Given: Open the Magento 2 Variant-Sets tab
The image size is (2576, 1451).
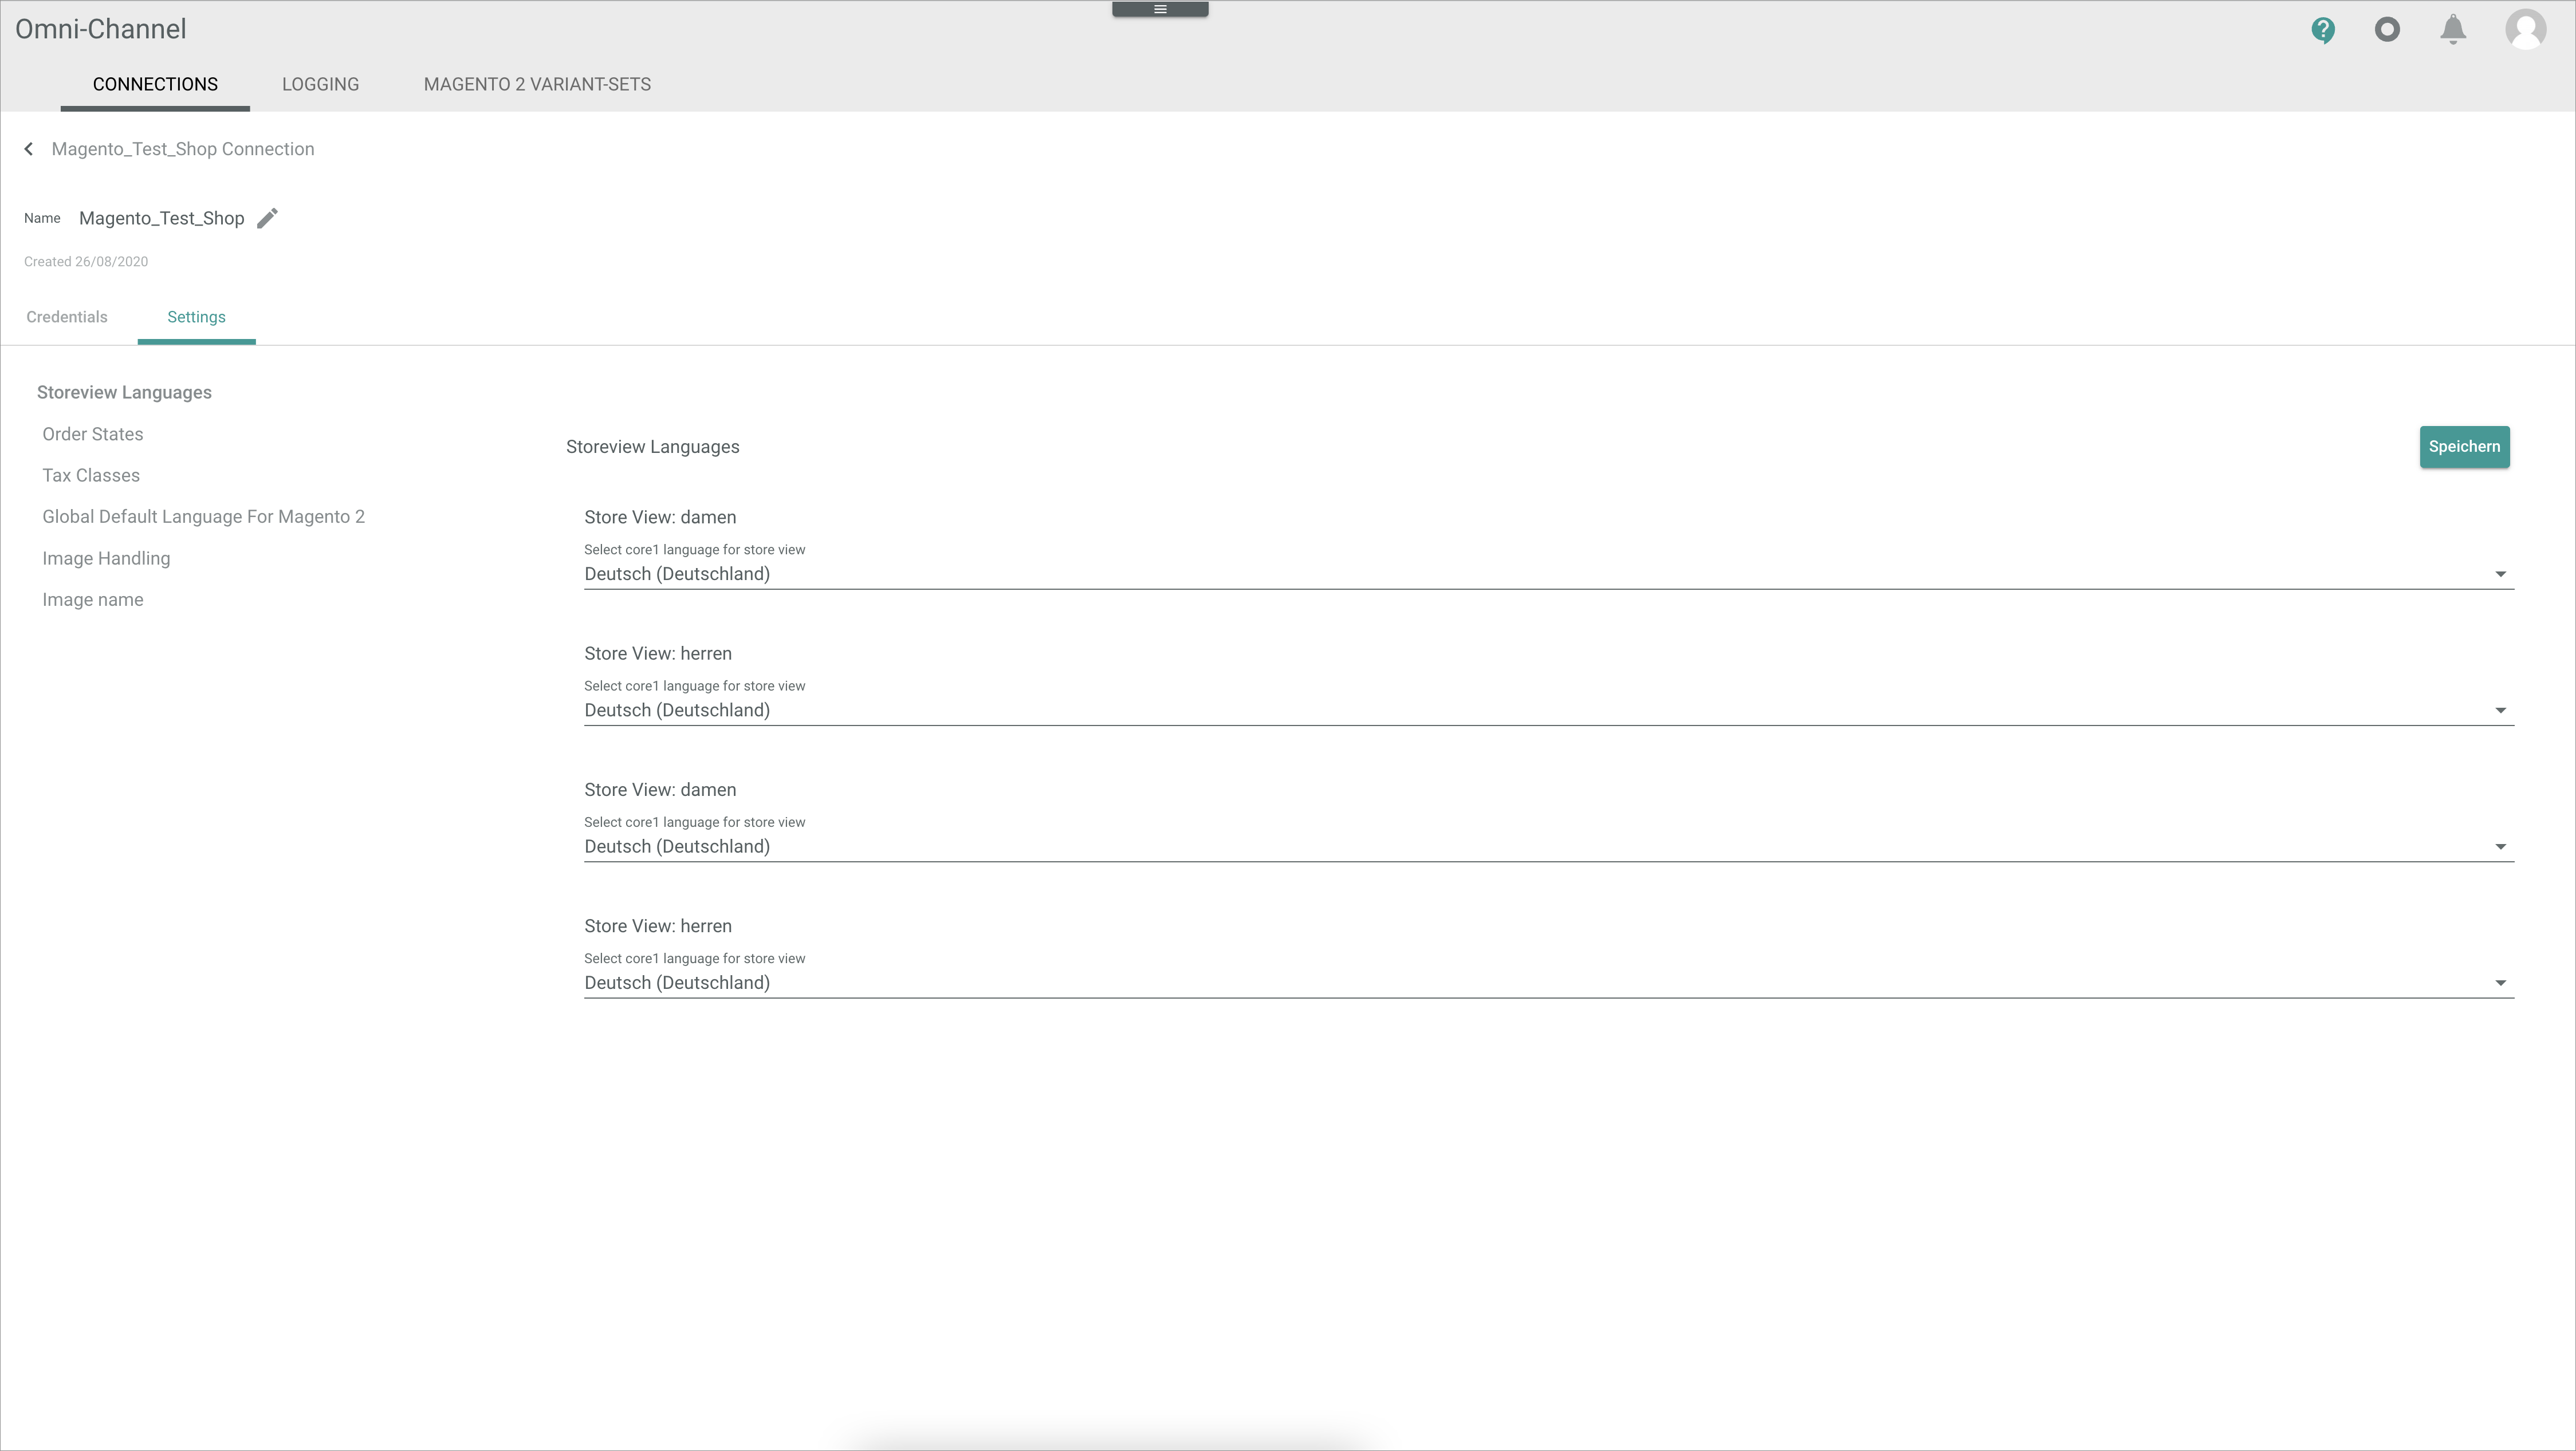Looking at the screenshot, I should [537, 84].
